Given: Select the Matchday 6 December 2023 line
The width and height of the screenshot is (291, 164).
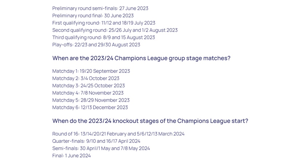Looking at the screenshot, I should point(90,108).
